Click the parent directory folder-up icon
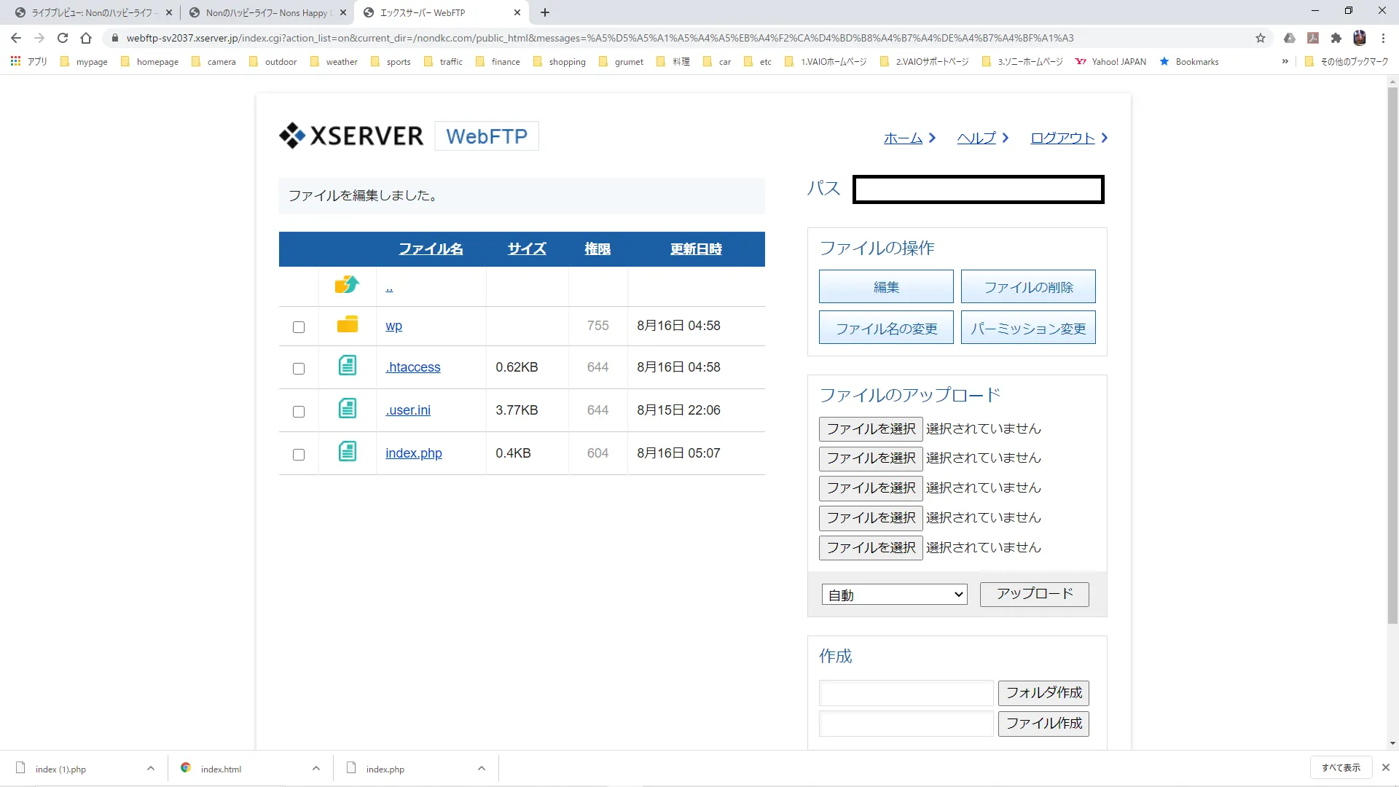The image size is (1399, 787). point(347,285)
